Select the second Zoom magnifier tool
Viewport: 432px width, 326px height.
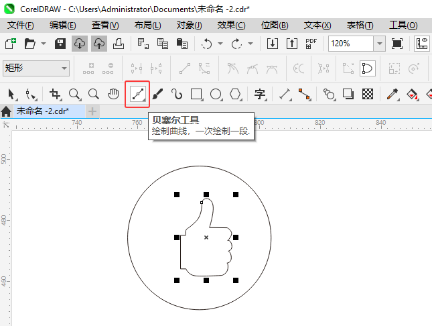(94, 94)
